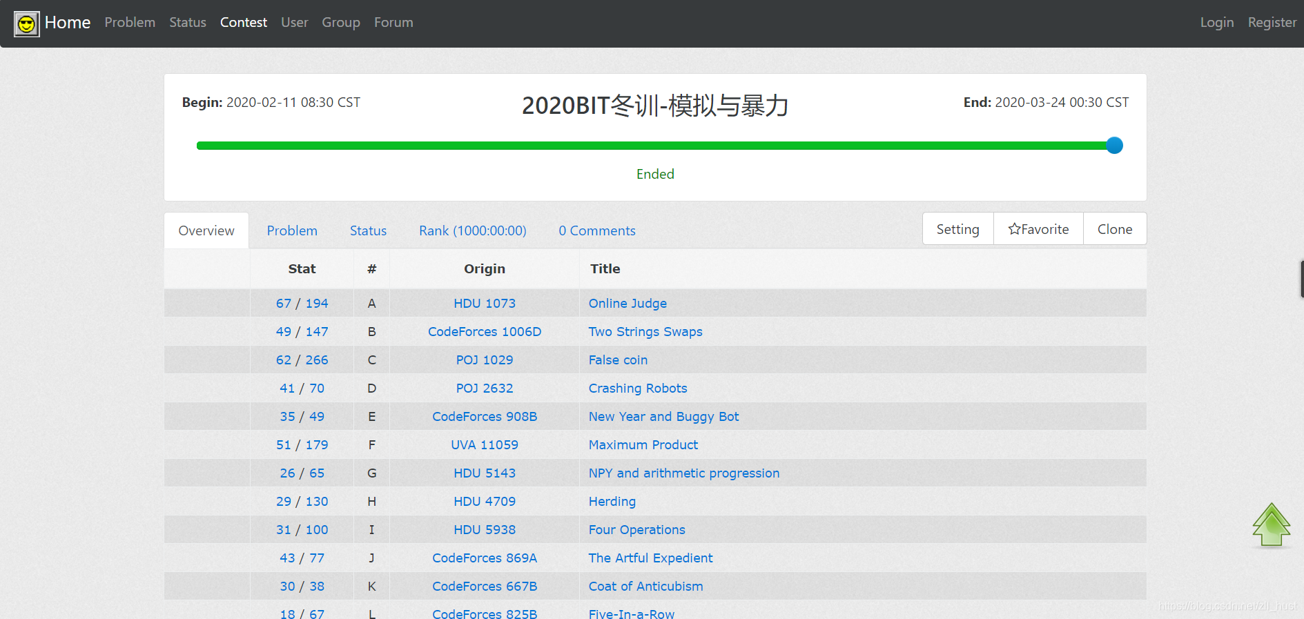Select the Overview tab
Image resolution: width=1304 pixels, height=619 pixels.
click(x=206, y=230)
